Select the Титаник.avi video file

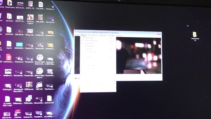pyautogui.click(x=19, y=59)
